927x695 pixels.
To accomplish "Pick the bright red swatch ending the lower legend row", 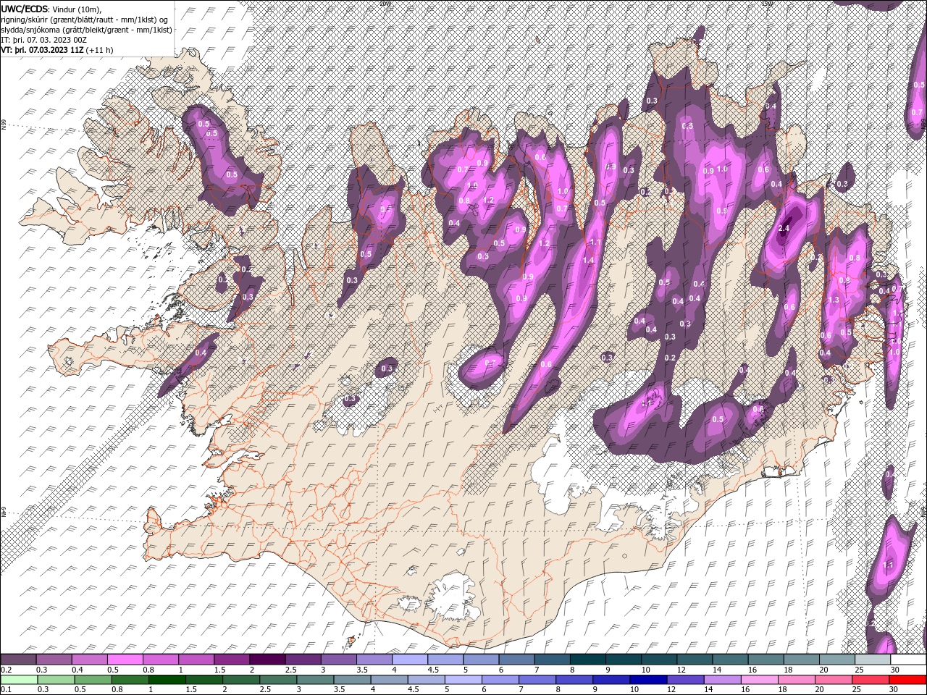I will tap(907, 680).
